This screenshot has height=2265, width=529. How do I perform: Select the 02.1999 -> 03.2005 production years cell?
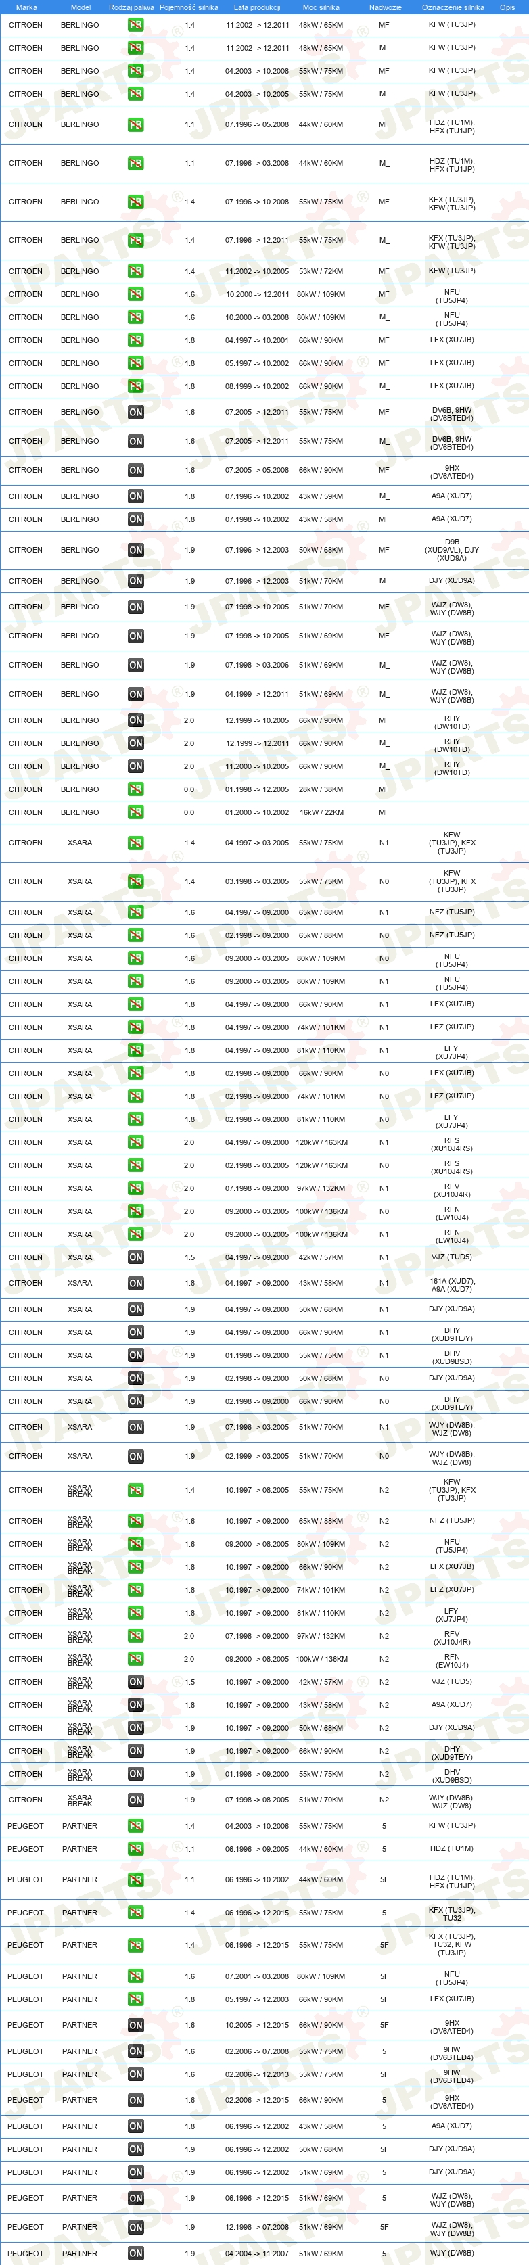(256, 1457)
